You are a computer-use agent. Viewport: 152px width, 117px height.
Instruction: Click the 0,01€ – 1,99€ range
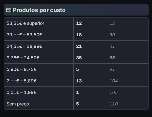[21, 92]
